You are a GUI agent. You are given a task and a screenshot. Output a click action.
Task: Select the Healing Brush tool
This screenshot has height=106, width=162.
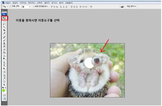(4, 37)
